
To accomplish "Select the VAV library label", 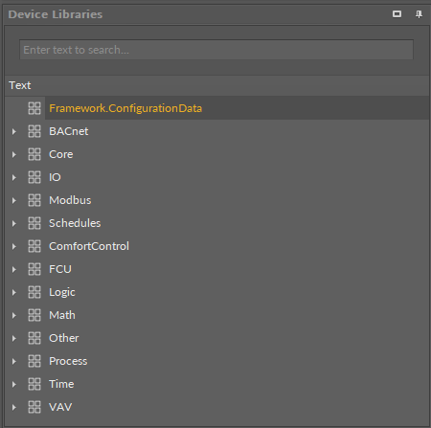I will tap(60, 407).
